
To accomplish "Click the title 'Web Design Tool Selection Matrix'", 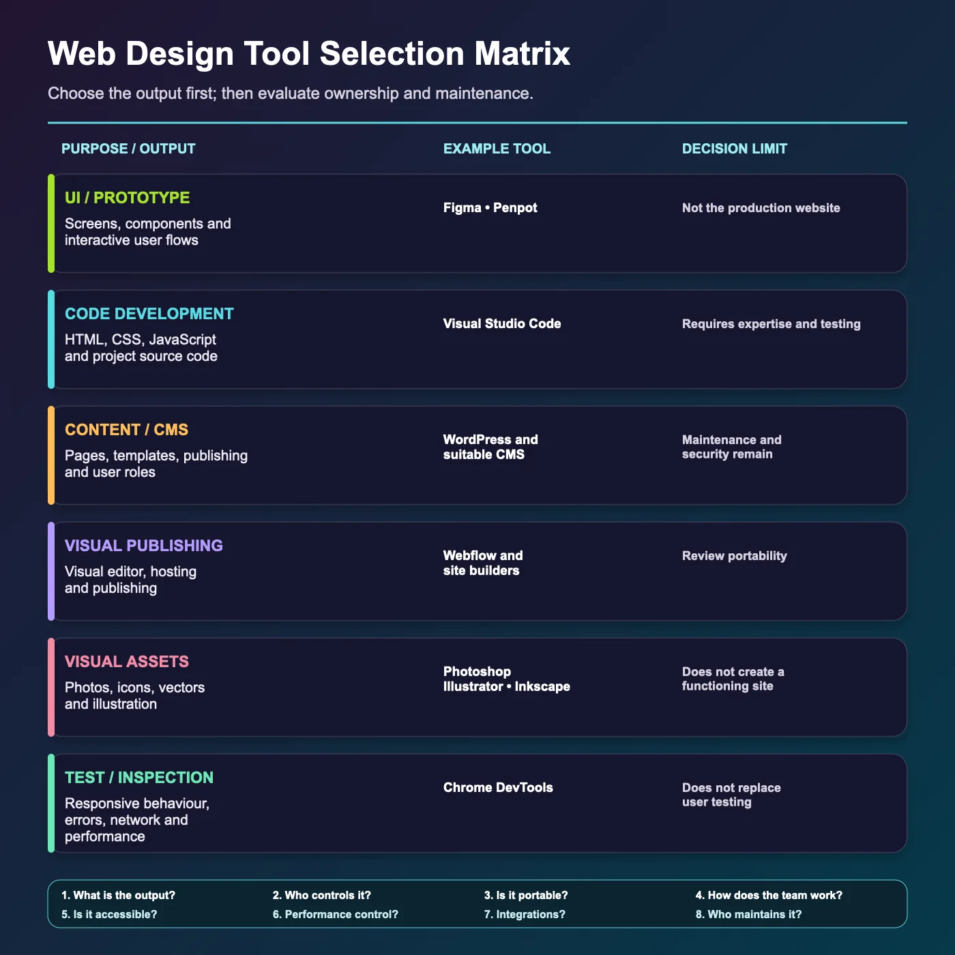I will click(x=309, y=54).
